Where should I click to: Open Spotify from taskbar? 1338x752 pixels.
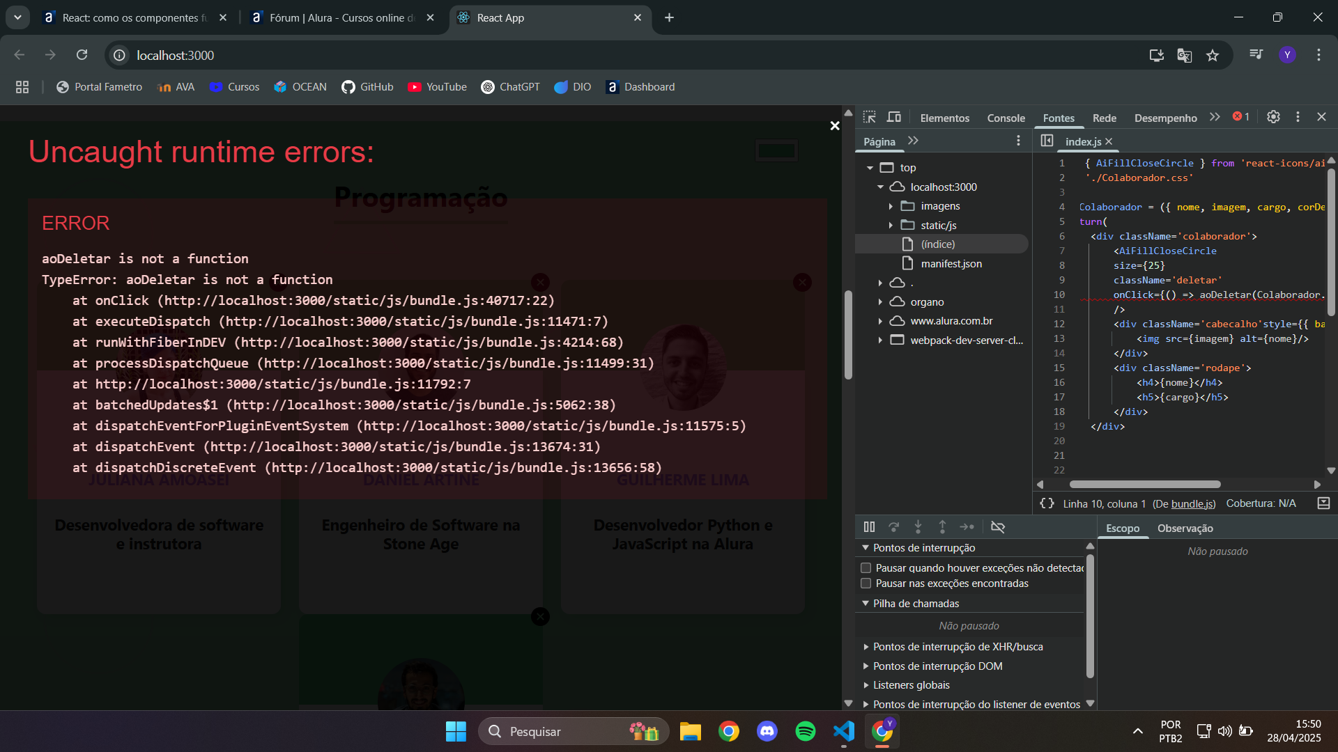point(805,731)
